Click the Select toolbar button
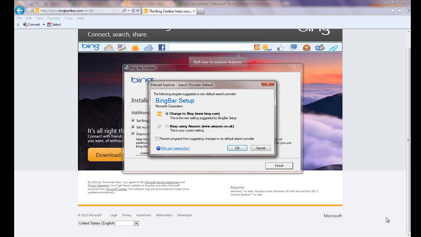The width and height of the screenshot is (421, 237). click(x=54, y=25)
